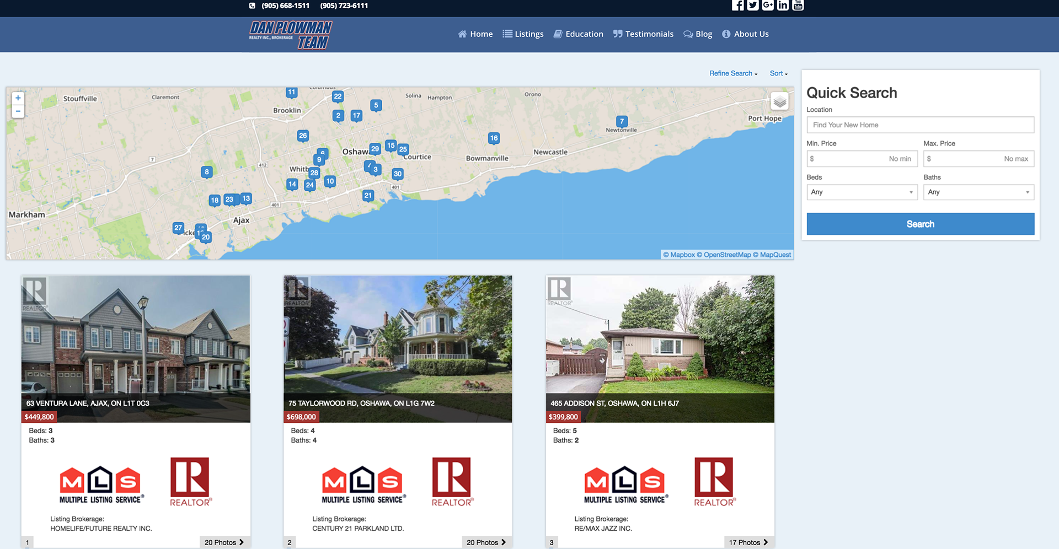
Task: Select map marker 8 on the map
Action: [x=207, y=172]
